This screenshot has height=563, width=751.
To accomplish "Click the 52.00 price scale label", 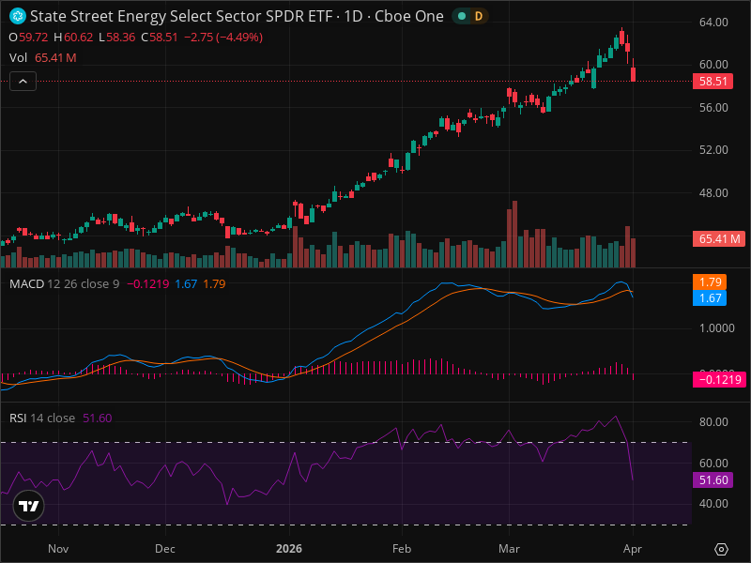I will [x=713, y=150].
